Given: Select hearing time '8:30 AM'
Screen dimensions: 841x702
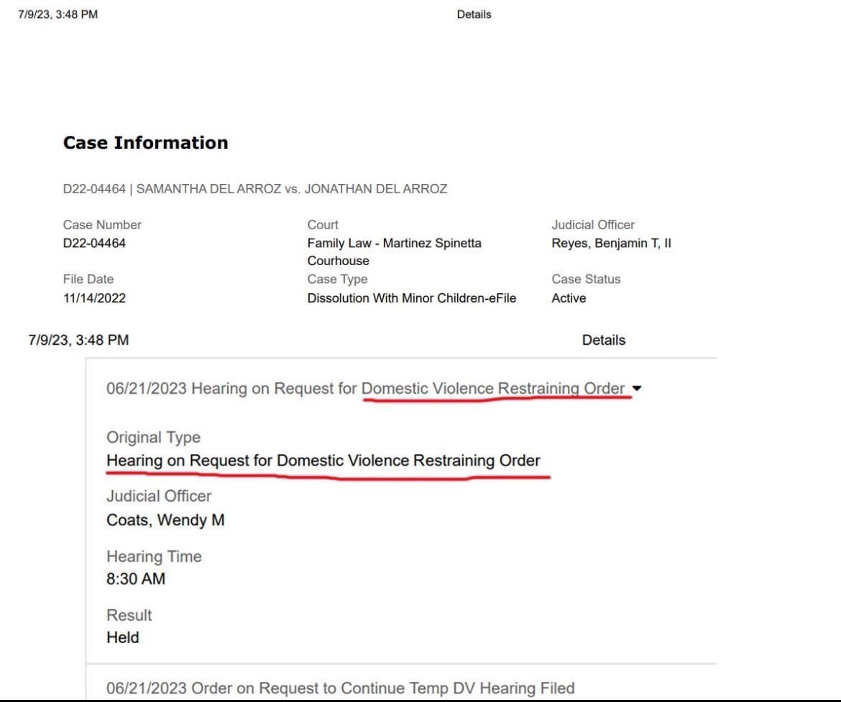Looking at the screenshot, I should 136,578.
